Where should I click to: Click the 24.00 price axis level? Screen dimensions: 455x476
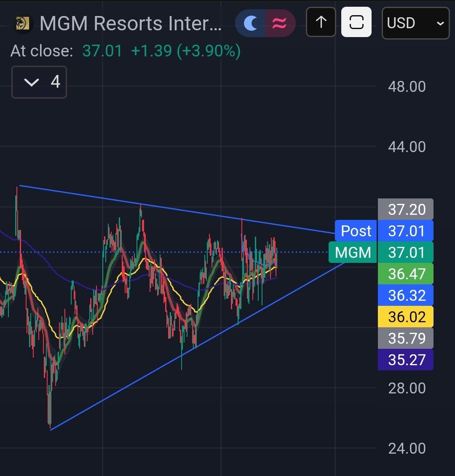tap(407, 448)
